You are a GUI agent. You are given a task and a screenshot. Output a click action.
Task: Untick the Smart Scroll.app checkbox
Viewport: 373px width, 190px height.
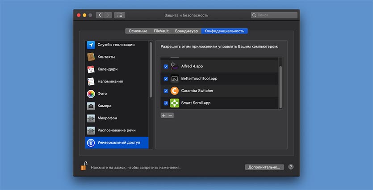tap(166, 103)
